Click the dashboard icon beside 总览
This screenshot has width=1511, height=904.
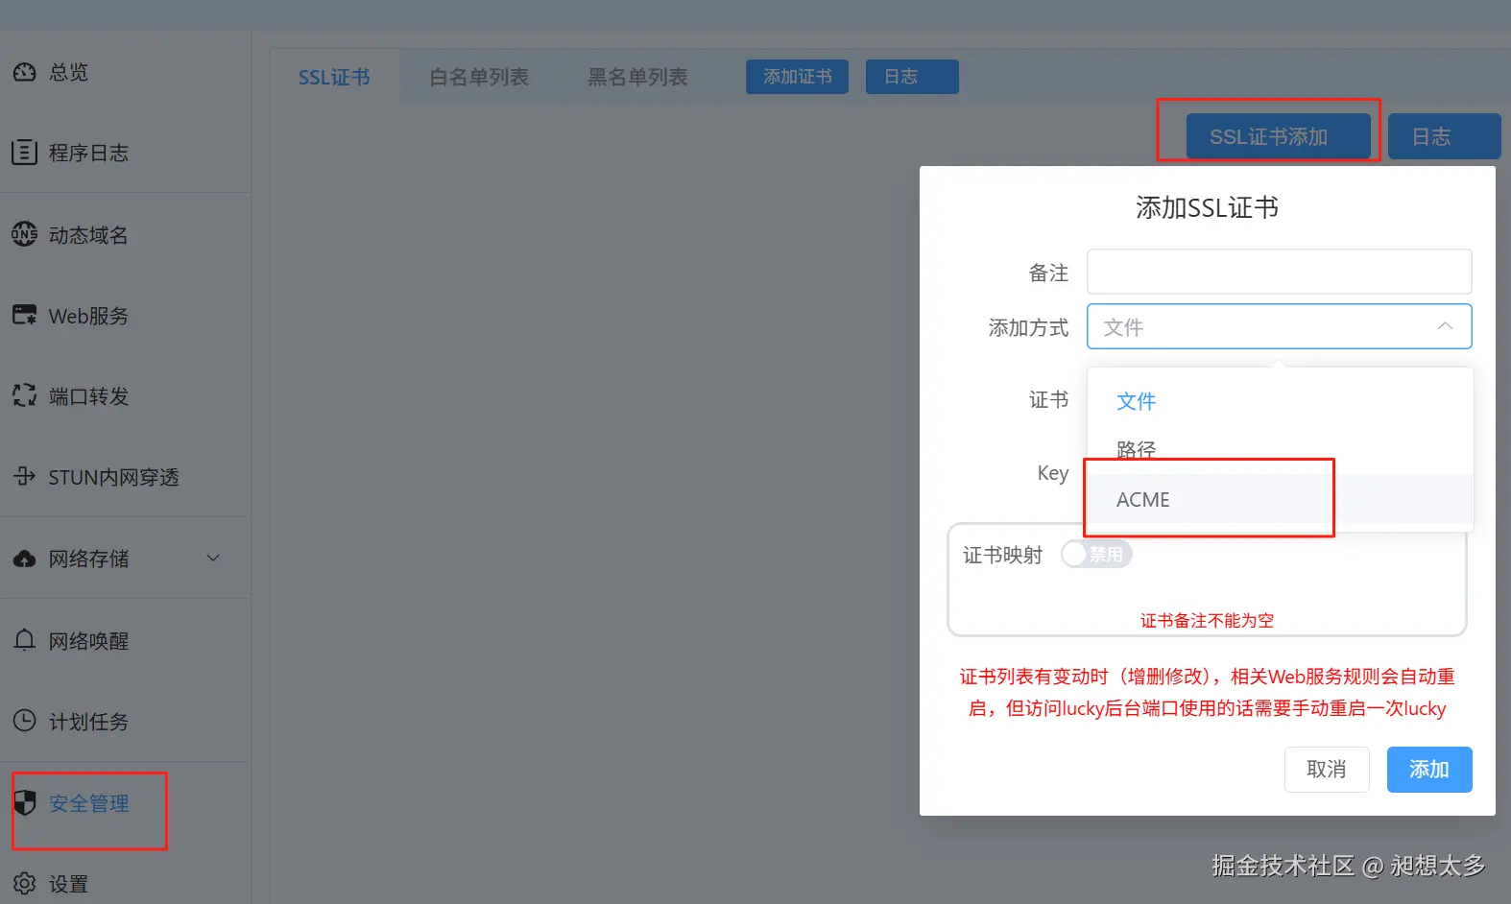pyautogui.click(x=25, y=72)
